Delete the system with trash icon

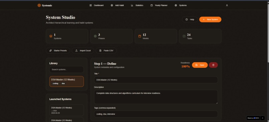click(213, 65)
